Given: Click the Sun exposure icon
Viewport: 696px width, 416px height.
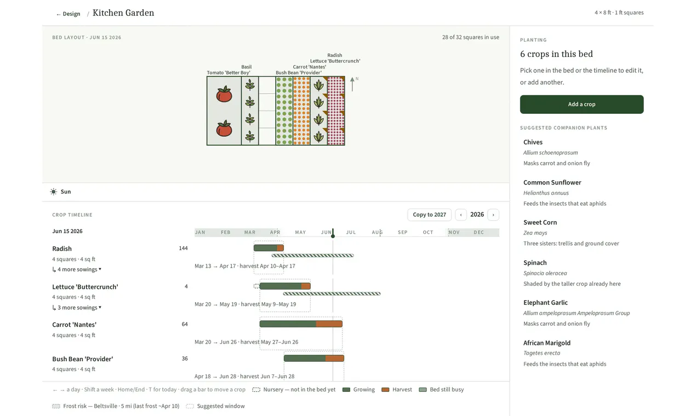Looking at the screenshot, I should point(54,192).
